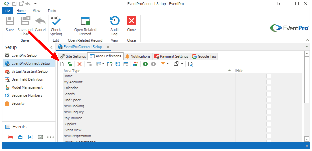Open Sequence Numbers in sidebar
The image size is (312, 151).
click(29, 95)
